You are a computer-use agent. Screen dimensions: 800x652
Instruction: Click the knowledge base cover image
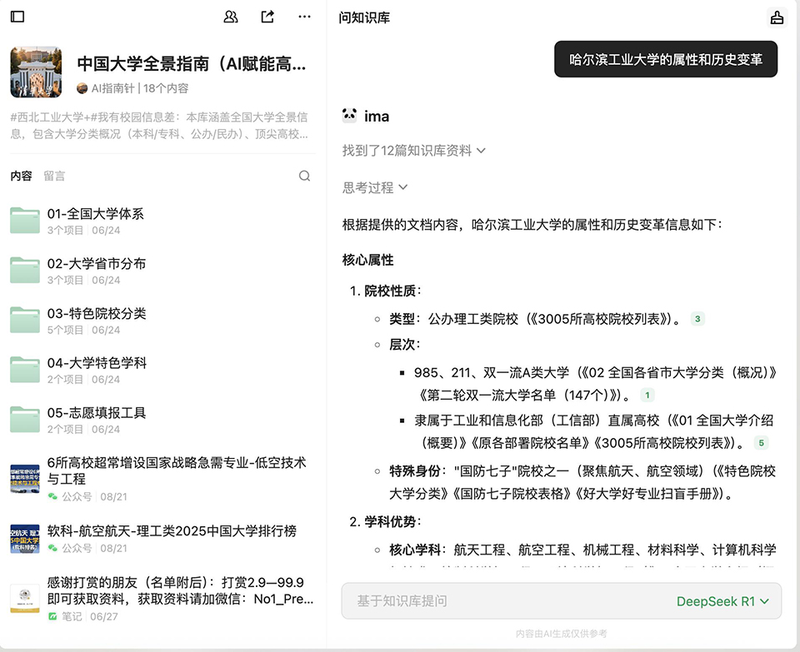pyautogui.click(x=36, y=72)
